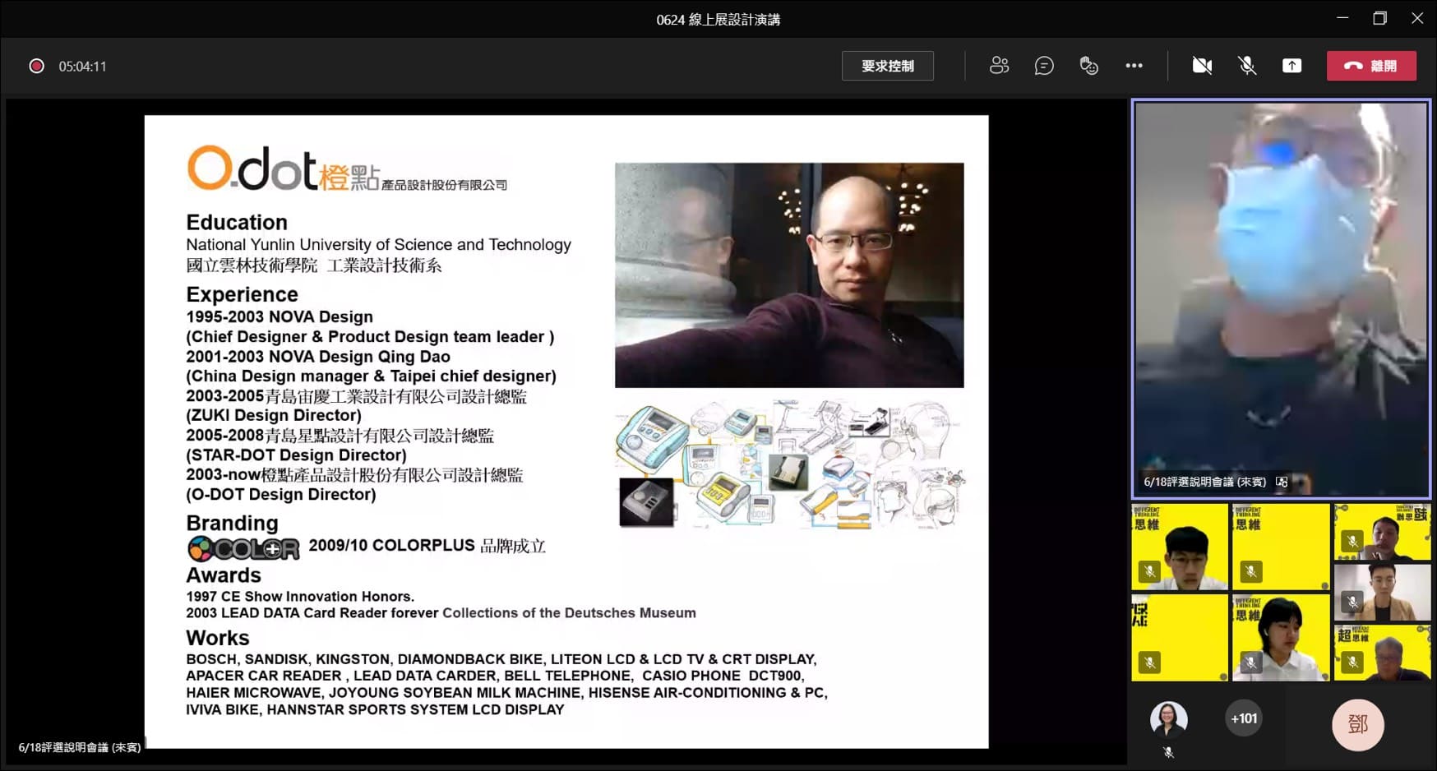Click the O.dot 橙點 logo in the slide
Screen dimensions: 1437x771
[x=347, y=169]
